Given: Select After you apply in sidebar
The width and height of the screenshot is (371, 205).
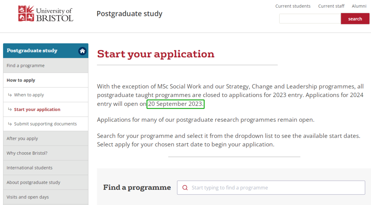Looking at the screenshot, I should 46,138.
